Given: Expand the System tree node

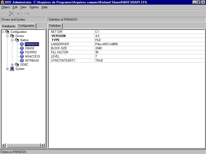Looking at the screenshot, I should (x=7, y=69).
